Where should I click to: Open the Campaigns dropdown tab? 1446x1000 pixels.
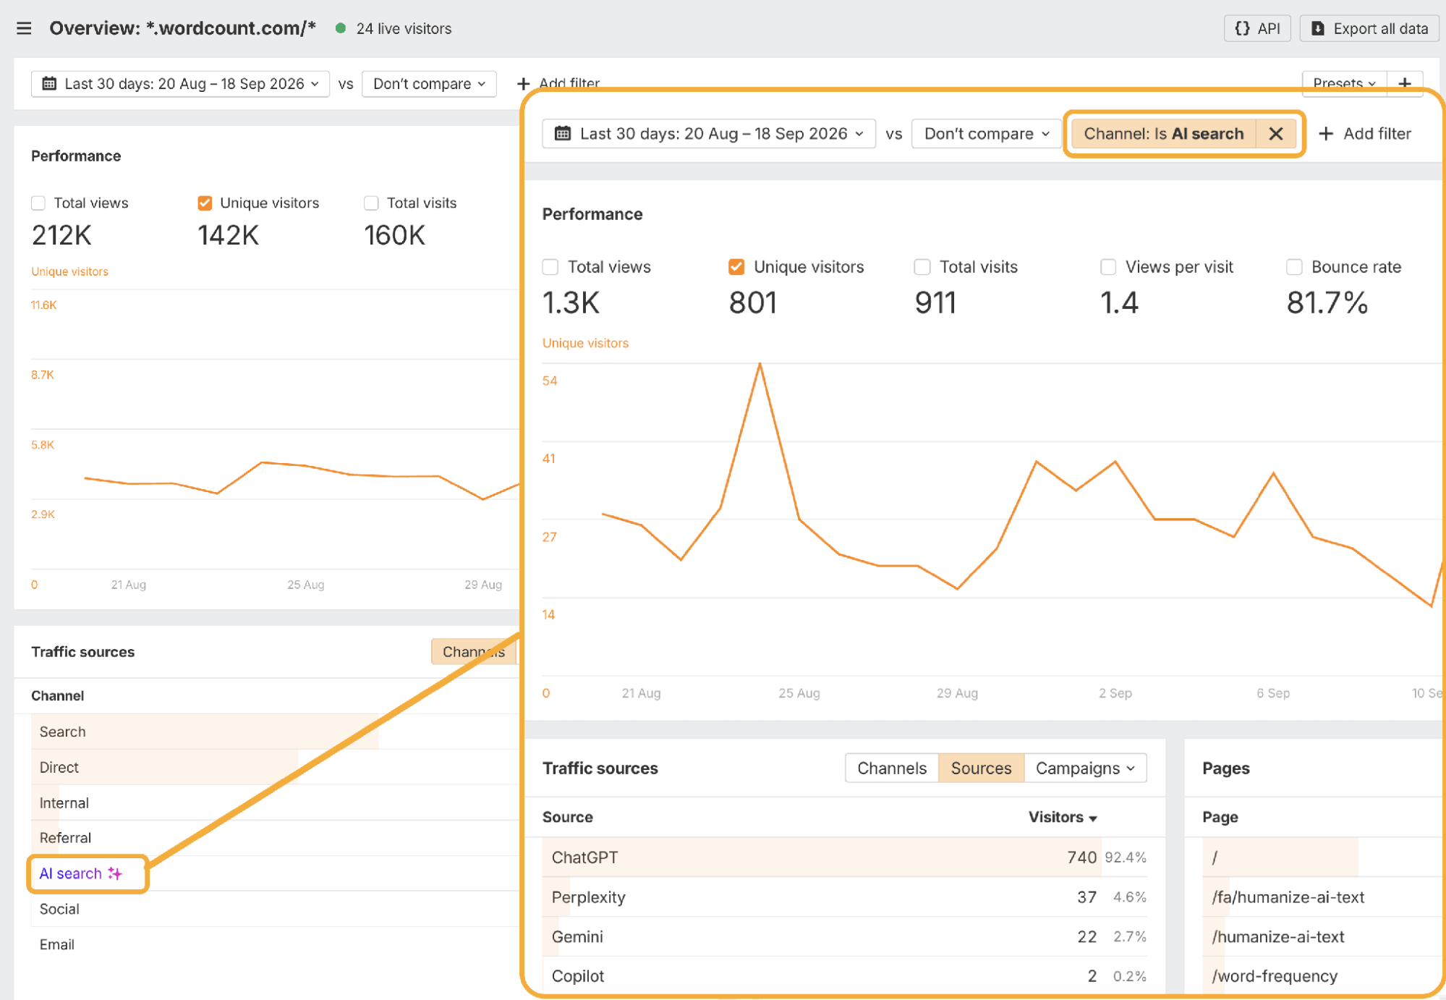tap(1085, 768)
